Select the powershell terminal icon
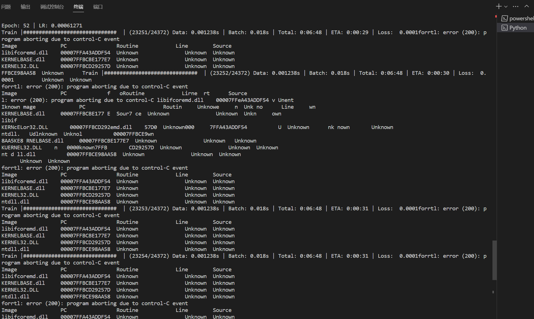This screenshot has width=534, height=319. pos(505,19)
